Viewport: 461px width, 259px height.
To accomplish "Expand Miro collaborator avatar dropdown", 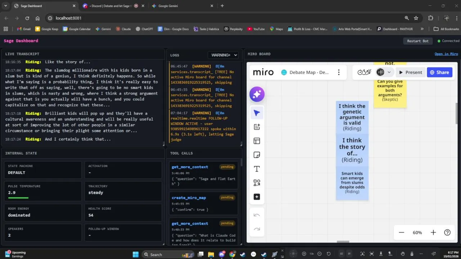I will tap(389, 72).
